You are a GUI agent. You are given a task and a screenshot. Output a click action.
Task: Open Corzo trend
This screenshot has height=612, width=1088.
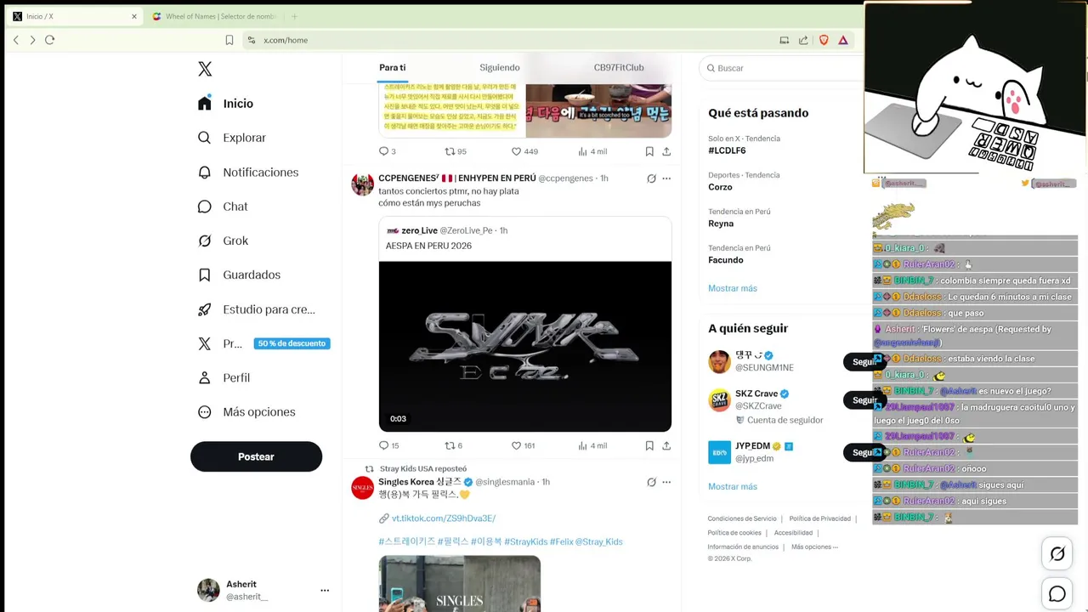[x=720, y=187]
